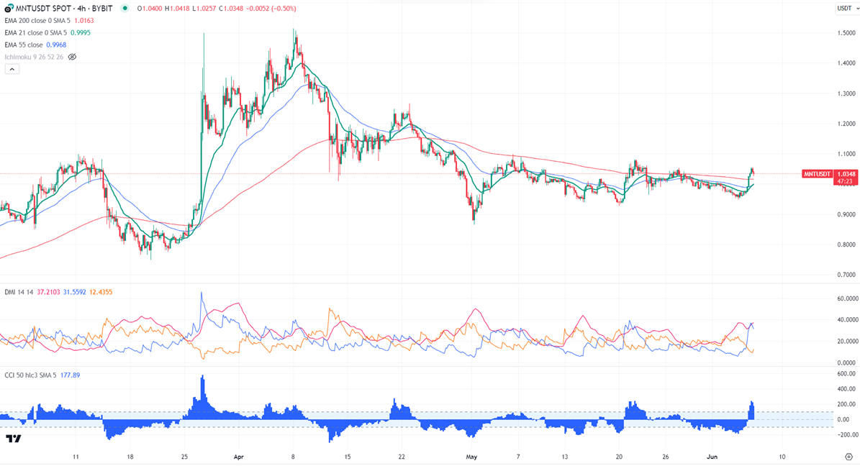
Task: Click 1.5000 on the price axis
Action: point(846,33)
